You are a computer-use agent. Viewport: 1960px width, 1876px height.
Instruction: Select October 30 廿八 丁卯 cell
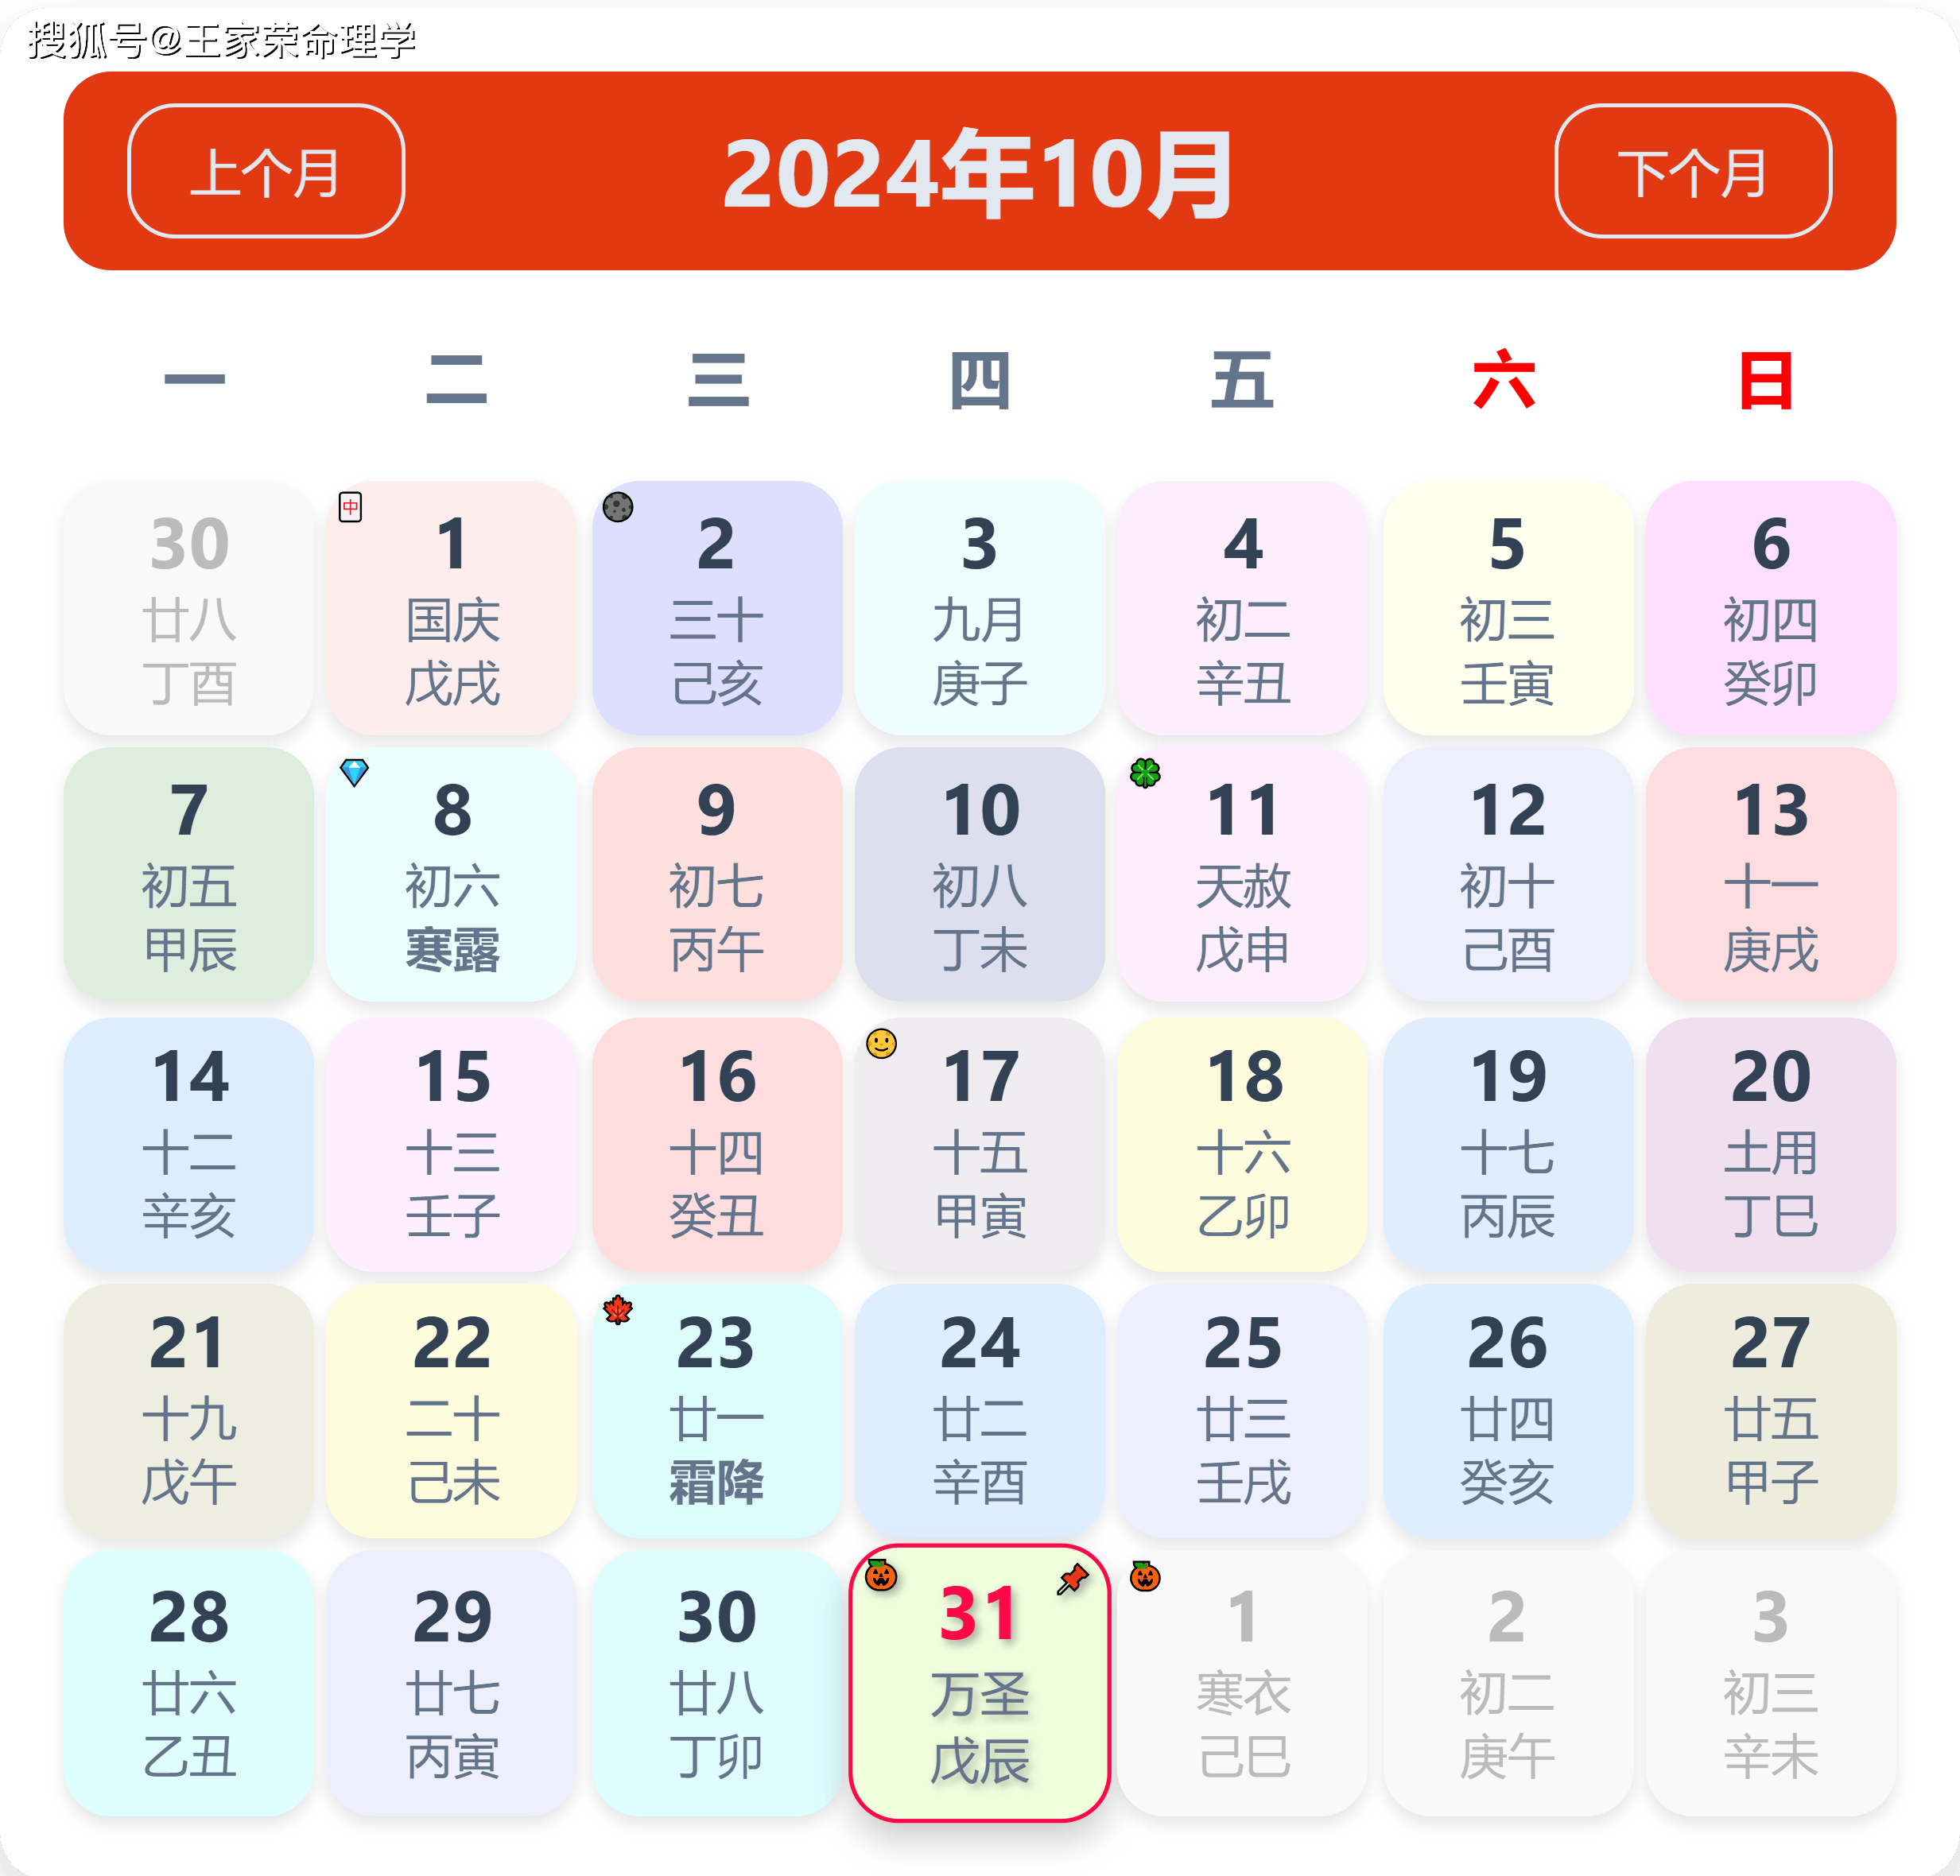pos(717,1683)
